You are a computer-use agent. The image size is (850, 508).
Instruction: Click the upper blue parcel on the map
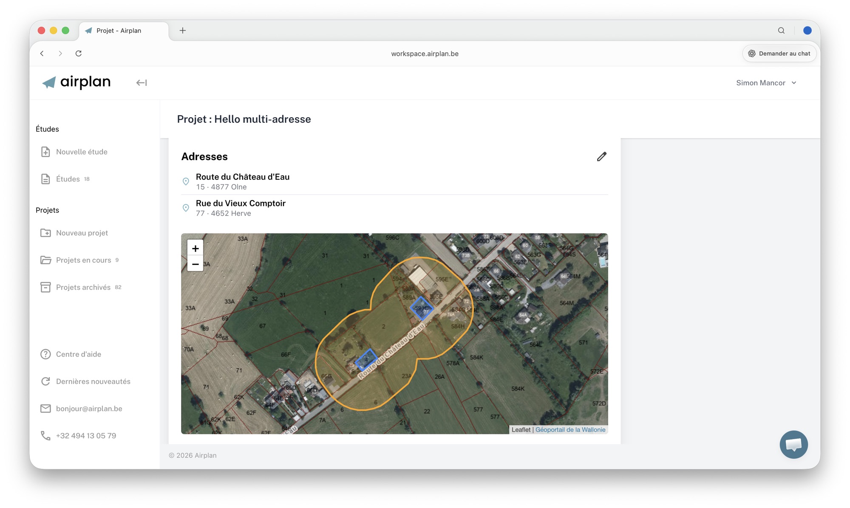[x=422, y=308]
